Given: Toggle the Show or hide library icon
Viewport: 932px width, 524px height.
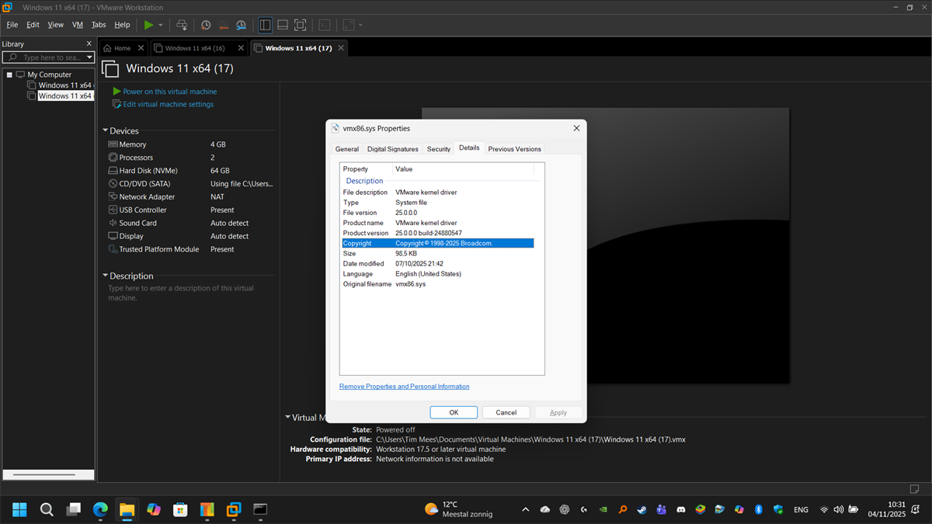Looking at the screenshot, I should (265, 25).
